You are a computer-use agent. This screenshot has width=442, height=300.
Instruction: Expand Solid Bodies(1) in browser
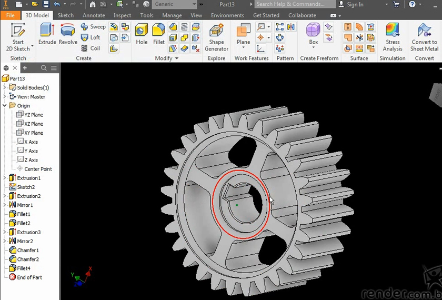[x=5, y=88]
